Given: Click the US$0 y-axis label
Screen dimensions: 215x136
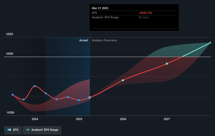Looking at the screenshot, I should (x=10, y=54).
